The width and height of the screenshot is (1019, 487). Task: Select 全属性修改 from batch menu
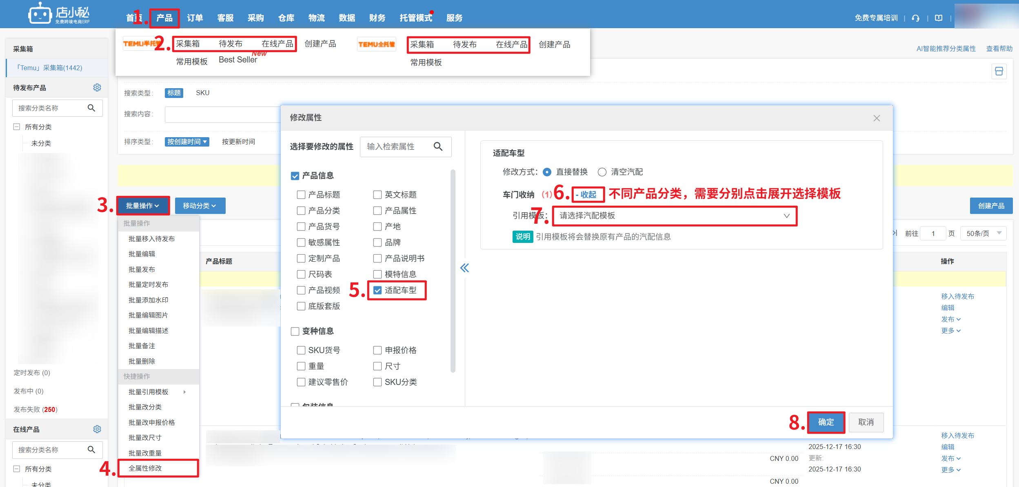pos(145,468)
